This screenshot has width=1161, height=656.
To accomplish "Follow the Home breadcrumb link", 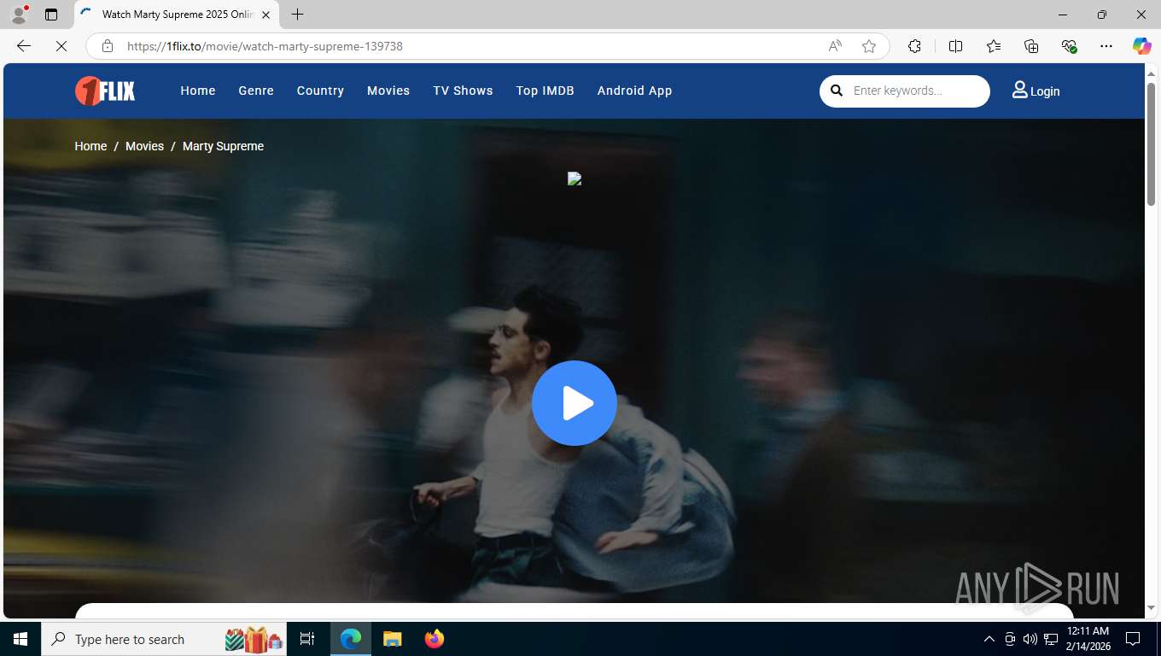I will coord(90,146).
